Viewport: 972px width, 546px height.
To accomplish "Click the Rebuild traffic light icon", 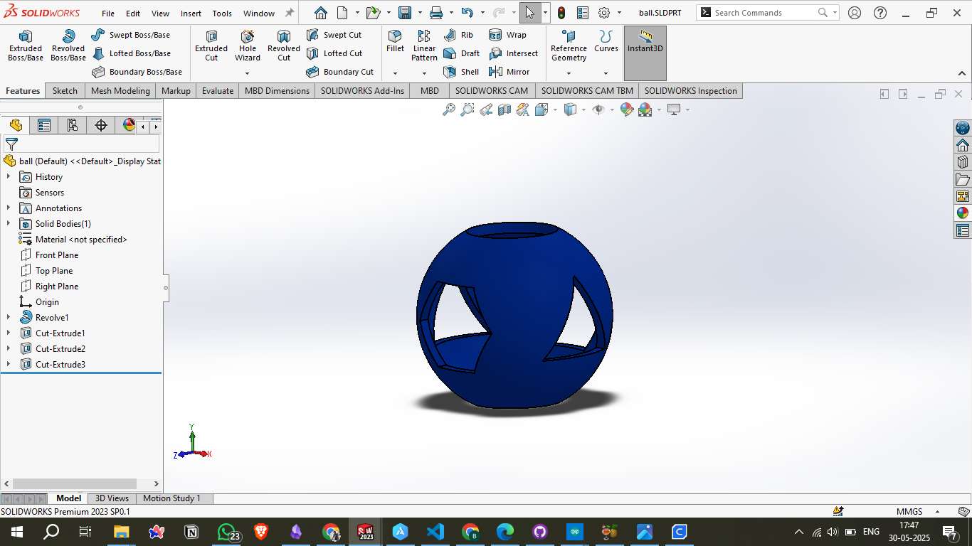I will 561,13.
